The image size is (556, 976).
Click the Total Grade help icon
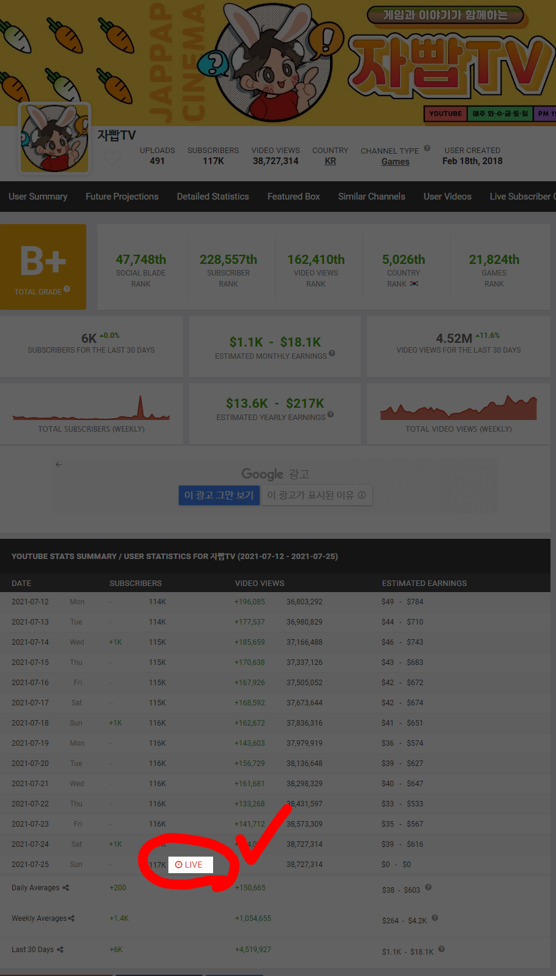coord(67,289)
